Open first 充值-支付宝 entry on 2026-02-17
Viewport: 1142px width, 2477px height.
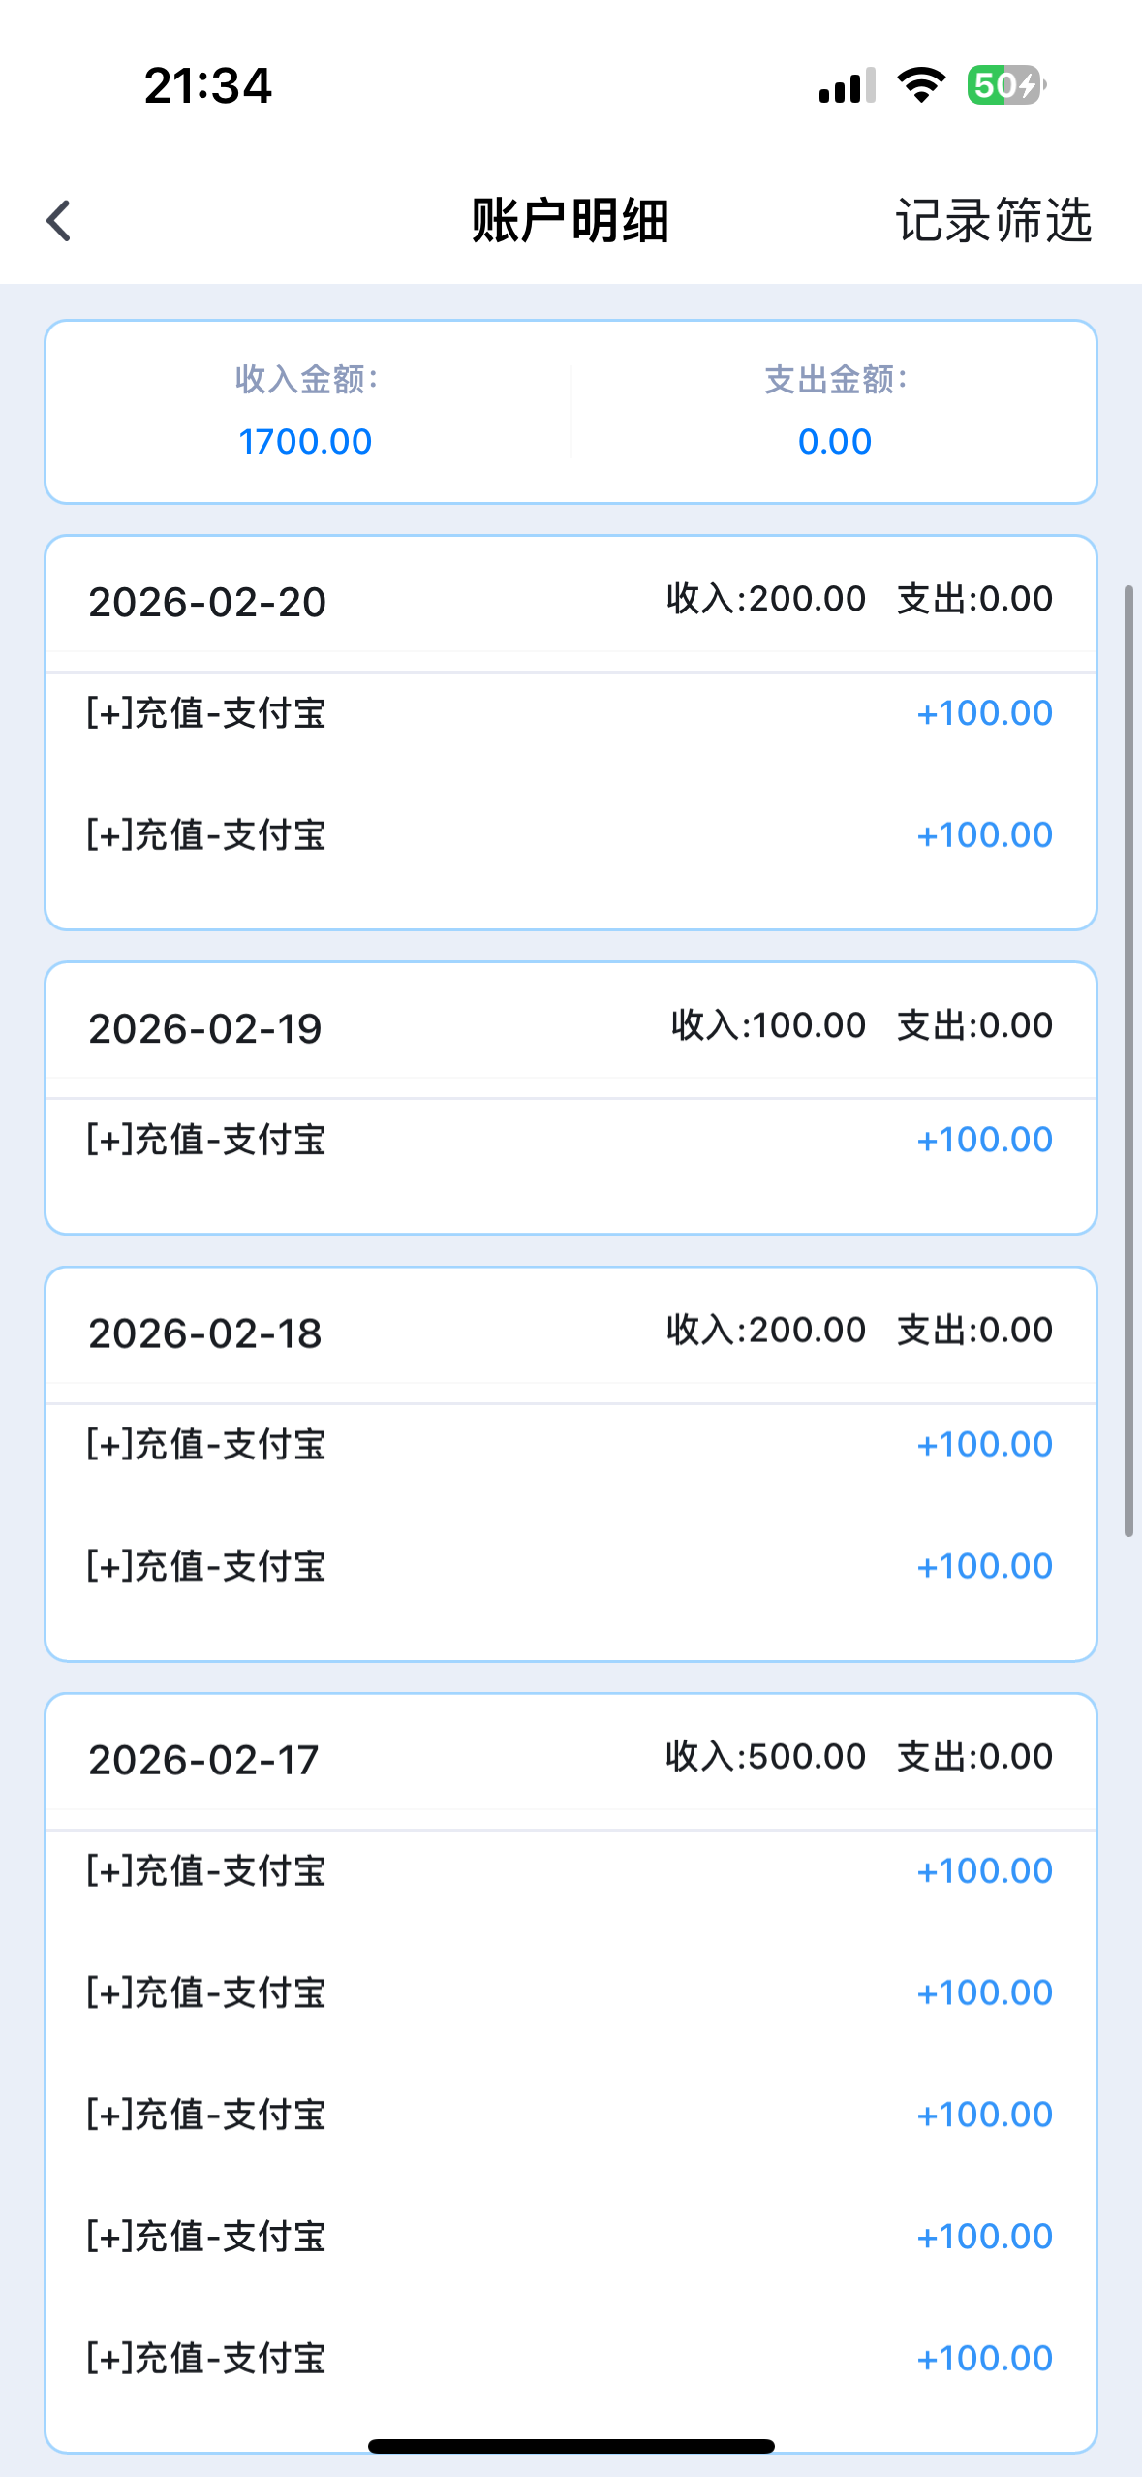point(570,1871)
